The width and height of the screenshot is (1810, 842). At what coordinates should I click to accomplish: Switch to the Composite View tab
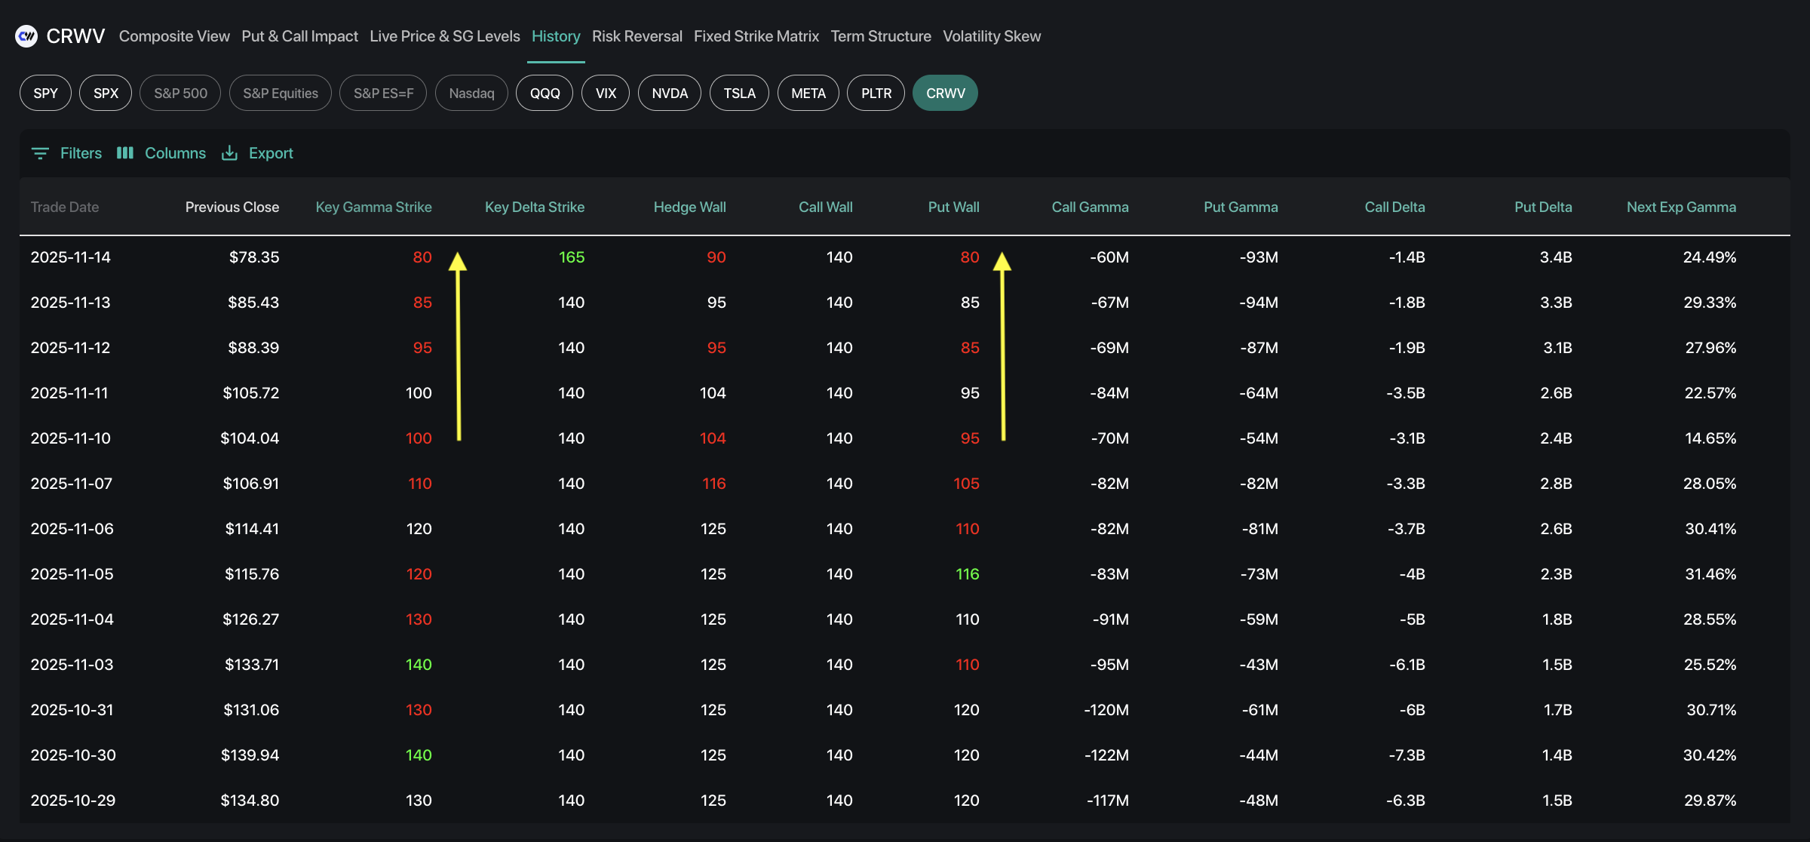174,36
